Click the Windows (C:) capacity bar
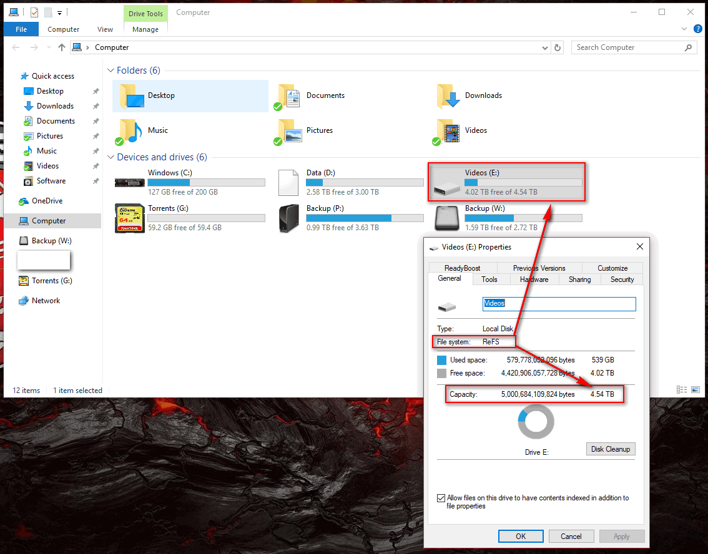This screenshot has width=708, height=554. click(207, 183)
